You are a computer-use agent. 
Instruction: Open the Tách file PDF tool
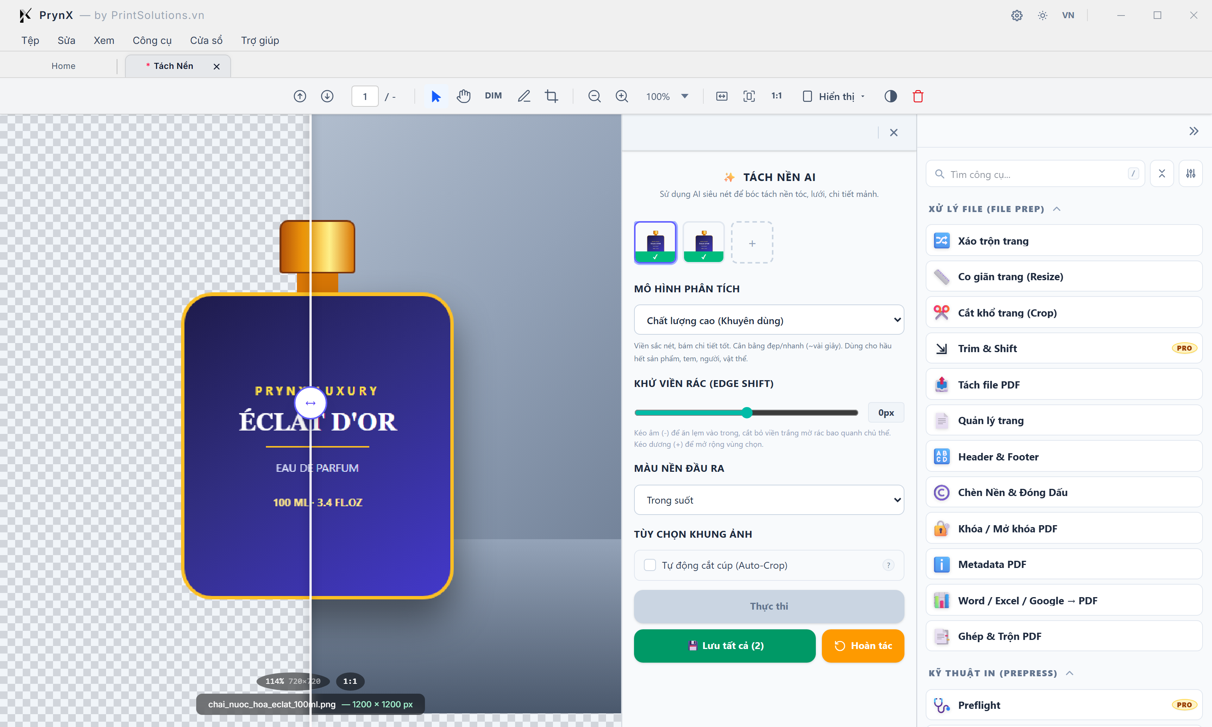coord(1064,385)
